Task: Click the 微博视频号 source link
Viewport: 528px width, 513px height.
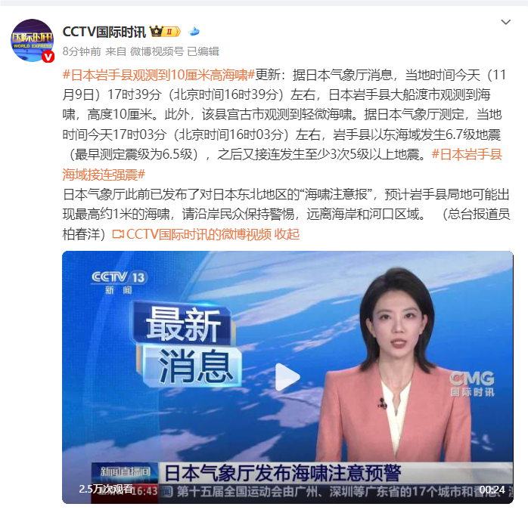Action: click(x=157, y=51)
